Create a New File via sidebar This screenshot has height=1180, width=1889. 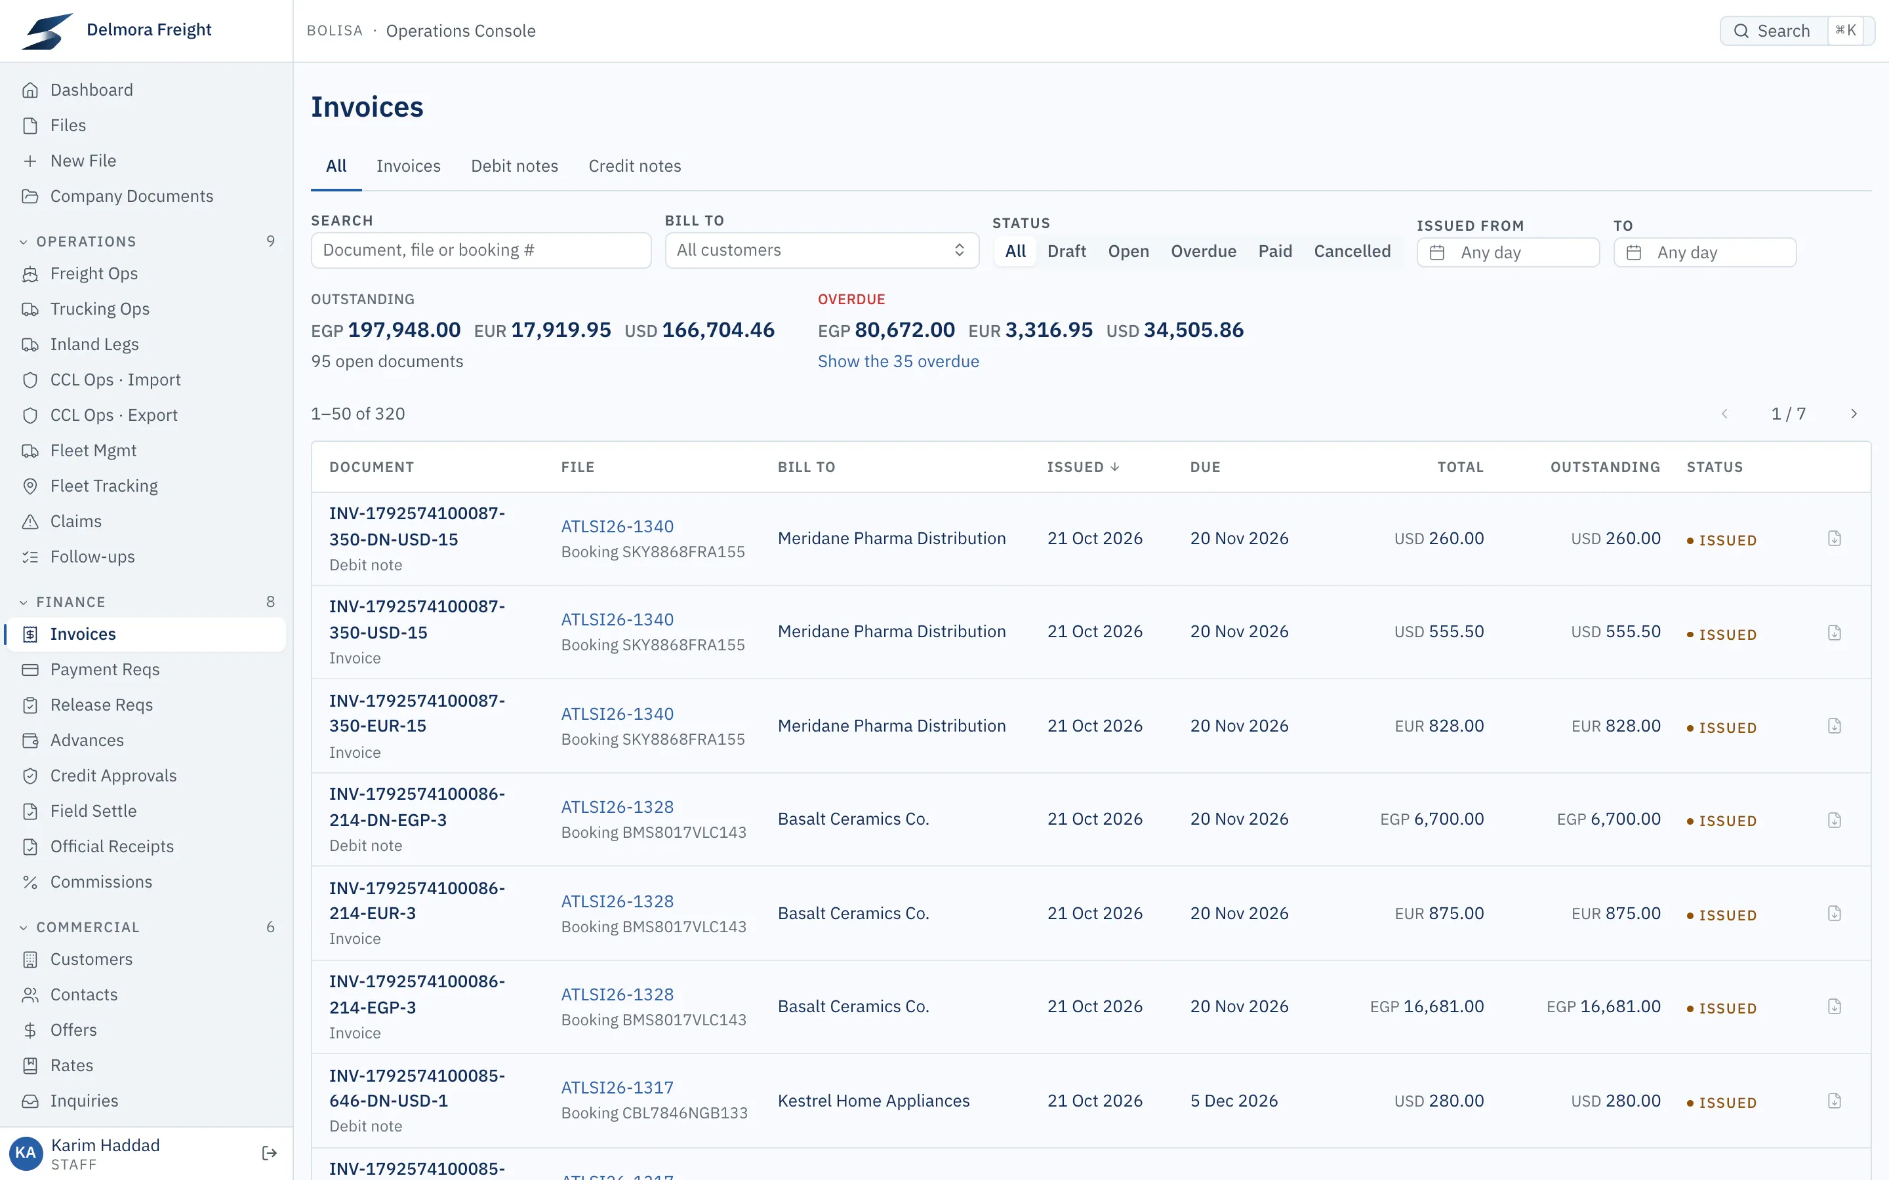(x=146, y=161)
